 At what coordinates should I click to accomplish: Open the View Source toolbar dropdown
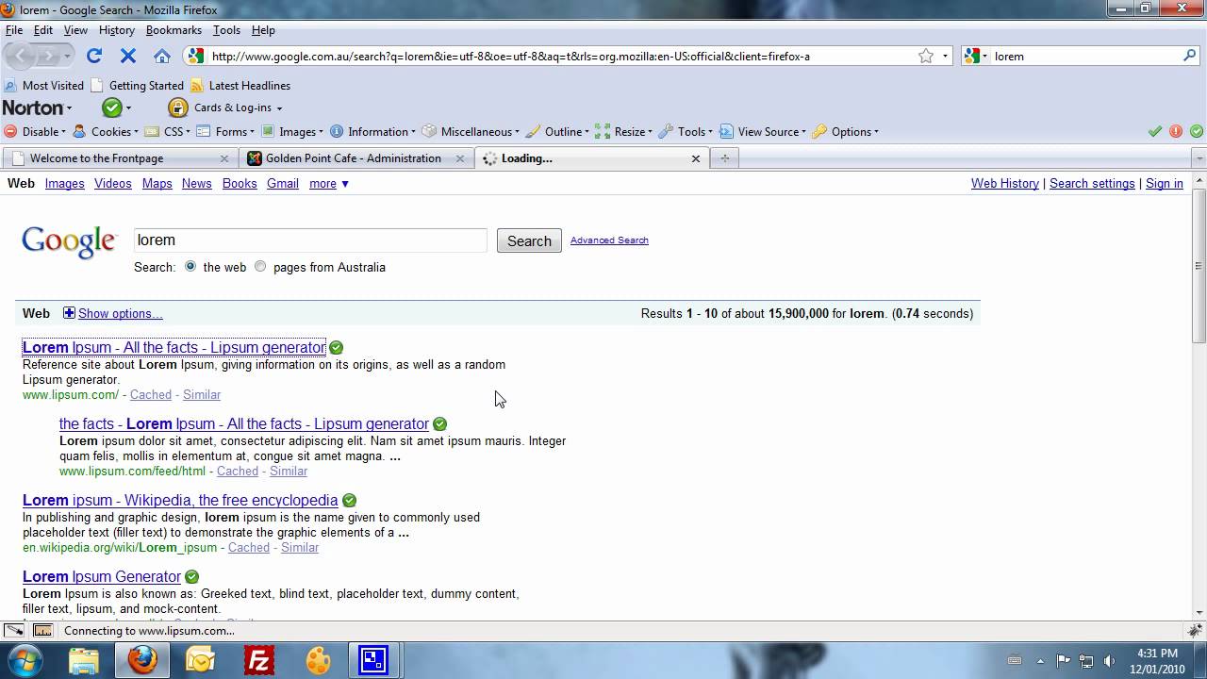(x=763, y=132)
